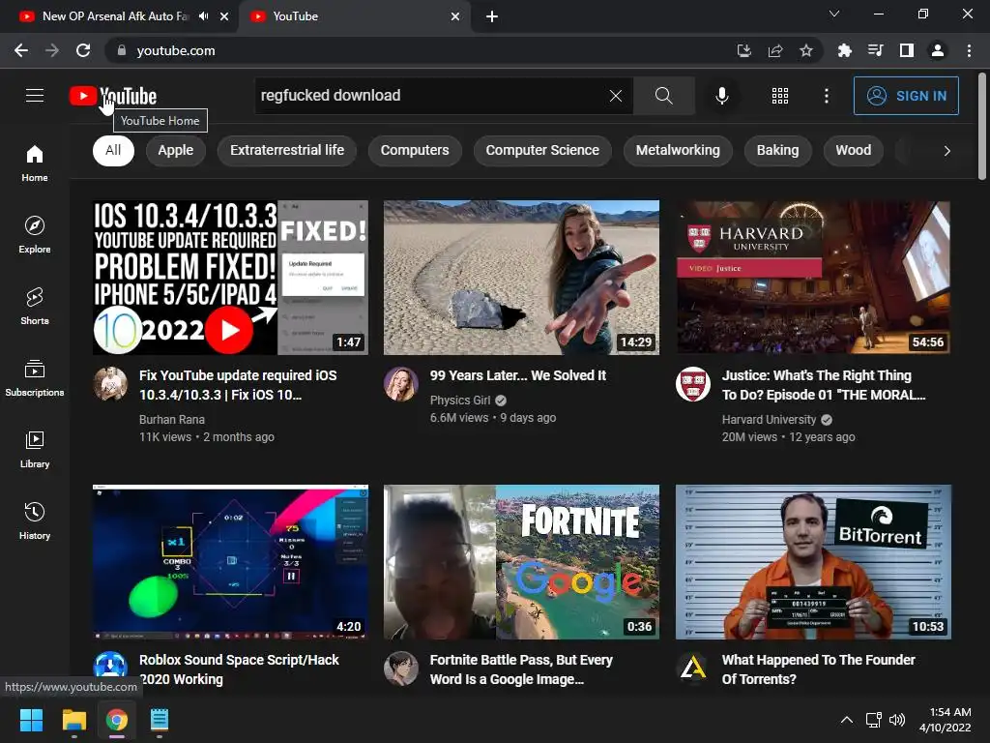Open the Burhan Rana channel link
This screenshot has width=990, height=743.
pos(172,420)
